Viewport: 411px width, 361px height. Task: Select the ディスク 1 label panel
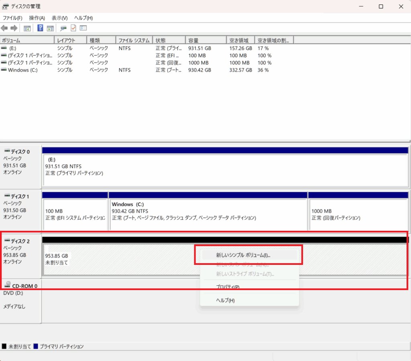click(21, 212)
